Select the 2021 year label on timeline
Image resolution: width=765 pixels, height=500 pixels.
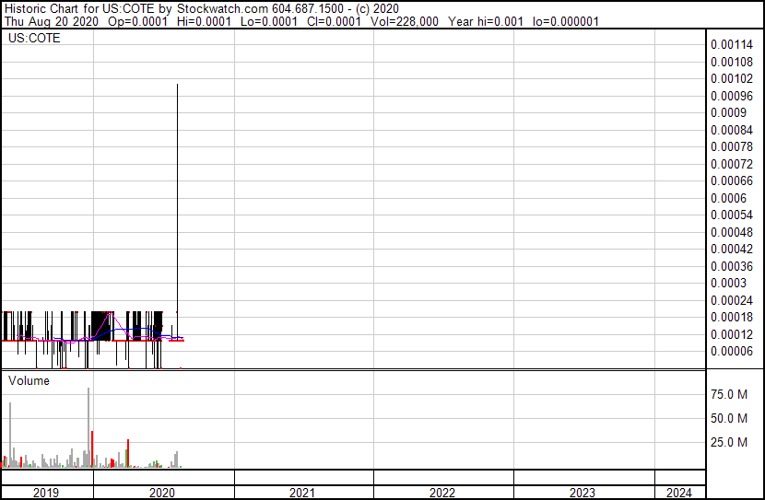click(x=302, y=493)
